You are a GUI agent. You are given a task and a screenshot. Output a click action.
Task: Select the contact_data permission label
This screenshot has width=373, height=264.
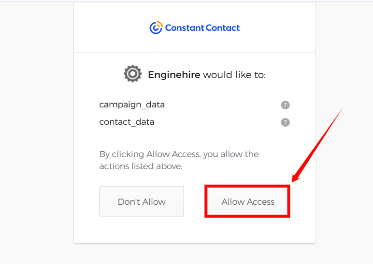(x=127, y=122)
